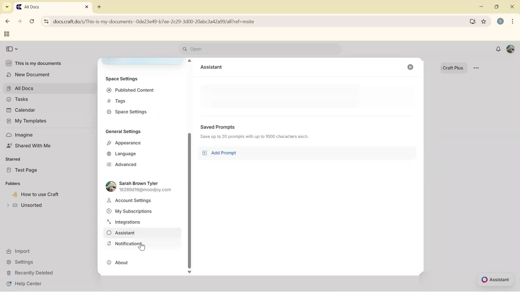520x292 pixels.
Task: Open Published Content settings
Action: pos(134,90)
